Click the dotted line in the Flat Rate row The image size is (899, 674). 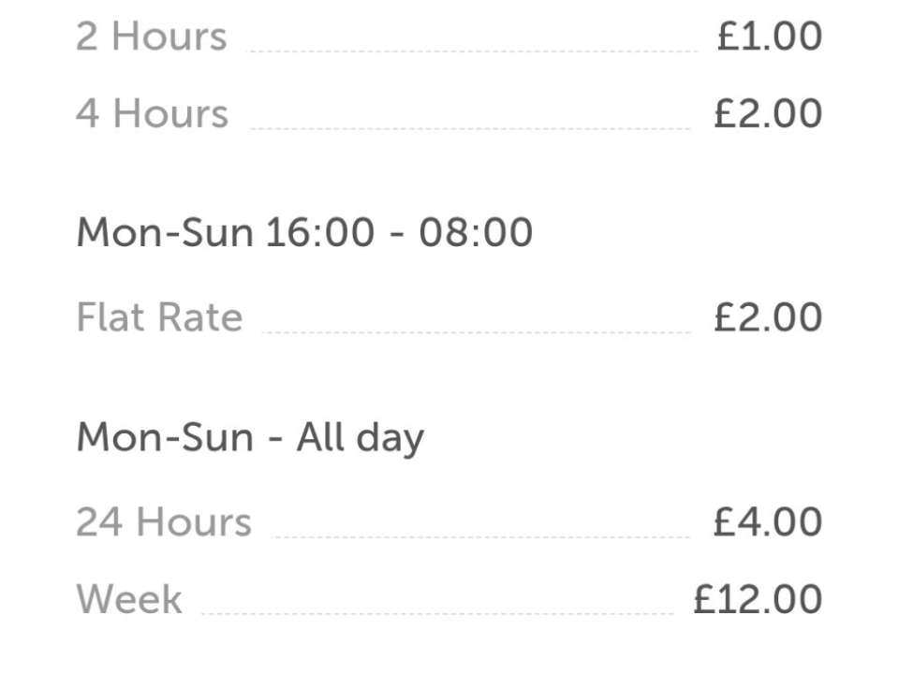click(x=477, y=331)
